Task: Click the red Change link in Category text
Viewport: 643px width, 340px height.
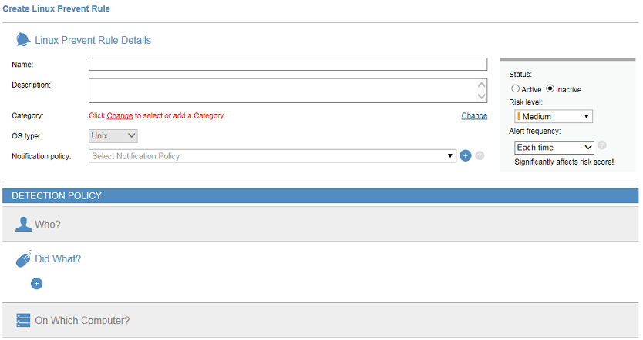Action: [120, 116]
